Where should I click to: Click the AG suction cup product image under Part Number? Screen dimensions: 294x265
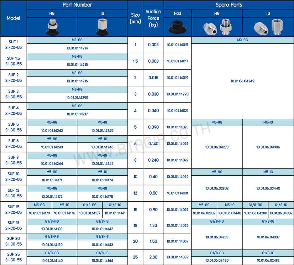(52, 27)
